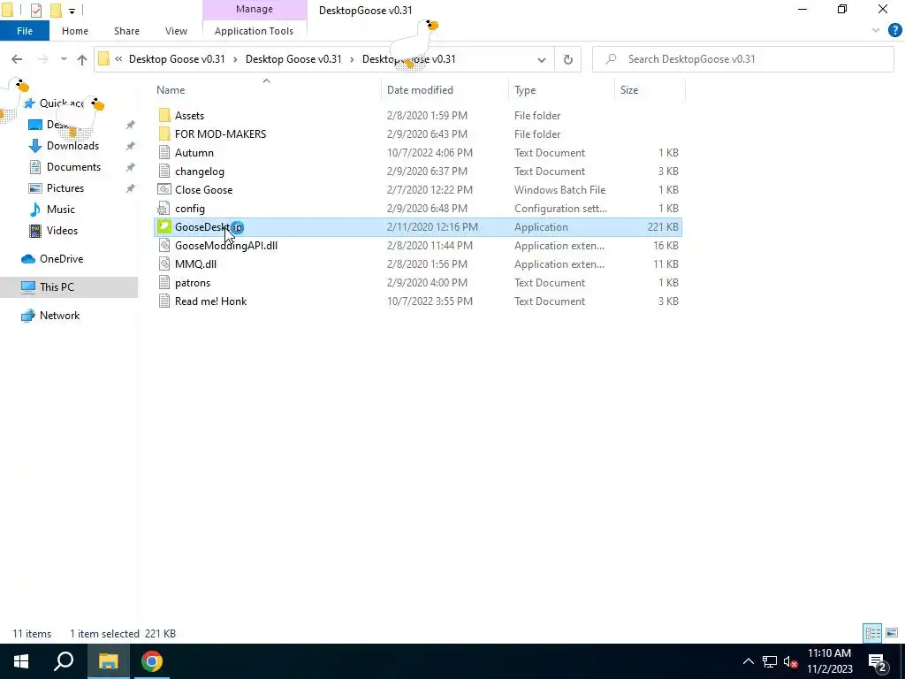The width and height of the screenshot is (905, 679).
Task: Open the recent locations dropdown arrow
Action: click(x=64, y=59)
